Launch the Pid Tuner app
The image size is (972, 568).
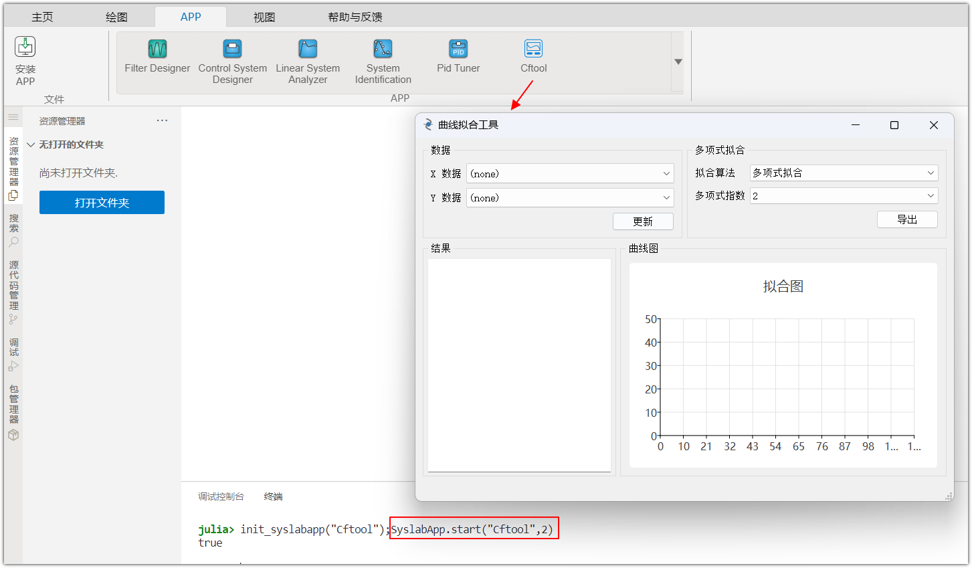point(458,56)
